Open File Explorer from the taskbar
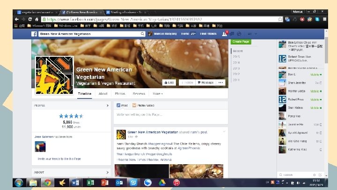The image size is (337, 190). pos(33,182)
